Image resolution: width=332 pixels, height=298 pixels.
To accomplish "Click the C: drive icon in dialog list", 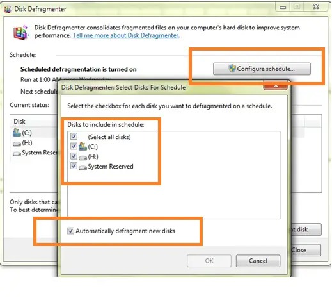I will (83, 147).
